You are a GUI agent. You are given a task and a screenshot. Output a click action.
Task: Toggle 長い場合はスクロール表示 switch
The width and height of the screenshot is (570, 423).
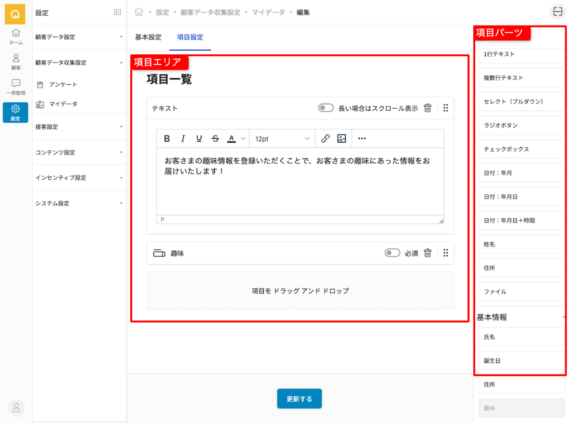pyautogui.click(x=325, y=108)
